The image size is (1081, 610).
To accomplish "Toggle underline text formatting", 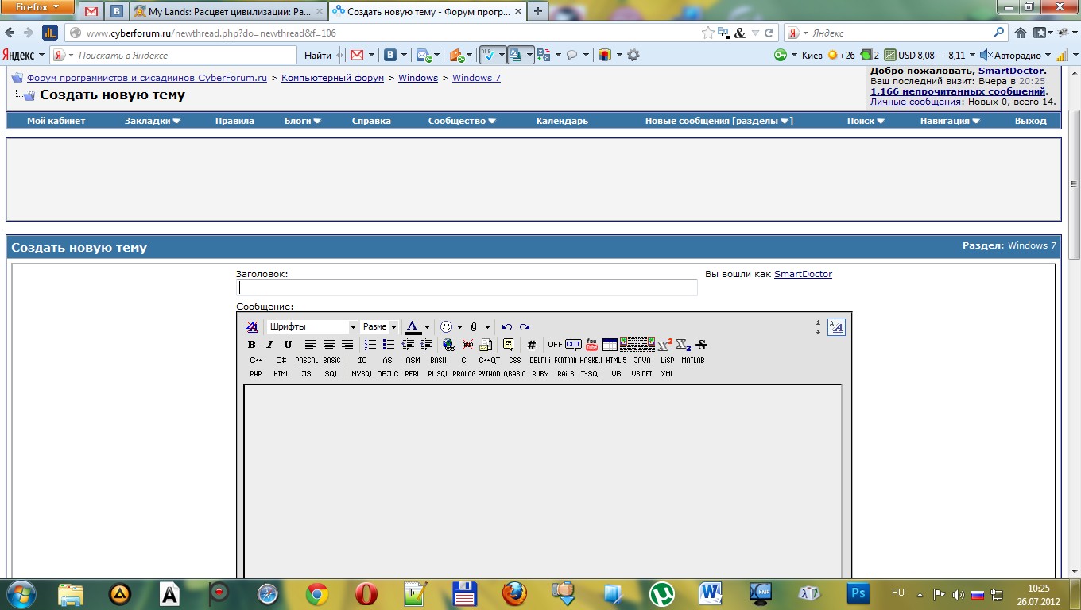I will point(288,345).
